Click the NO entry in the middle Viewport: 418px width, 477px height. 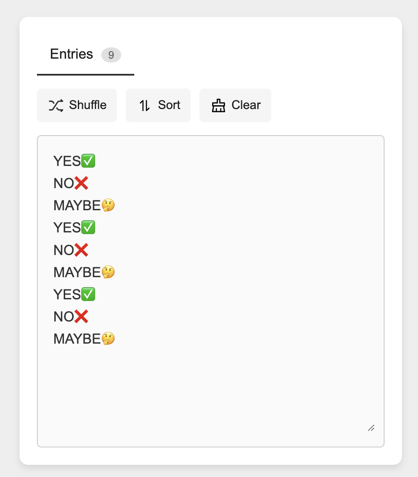[x=63, y=250]
